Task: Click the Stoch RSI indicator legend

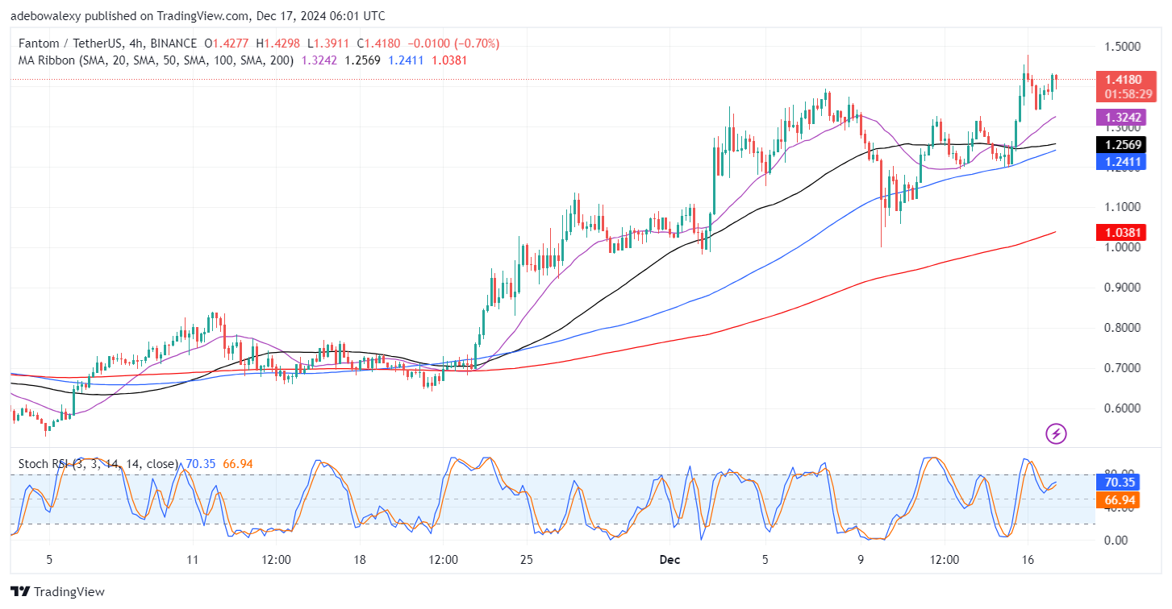Action: 97,464
